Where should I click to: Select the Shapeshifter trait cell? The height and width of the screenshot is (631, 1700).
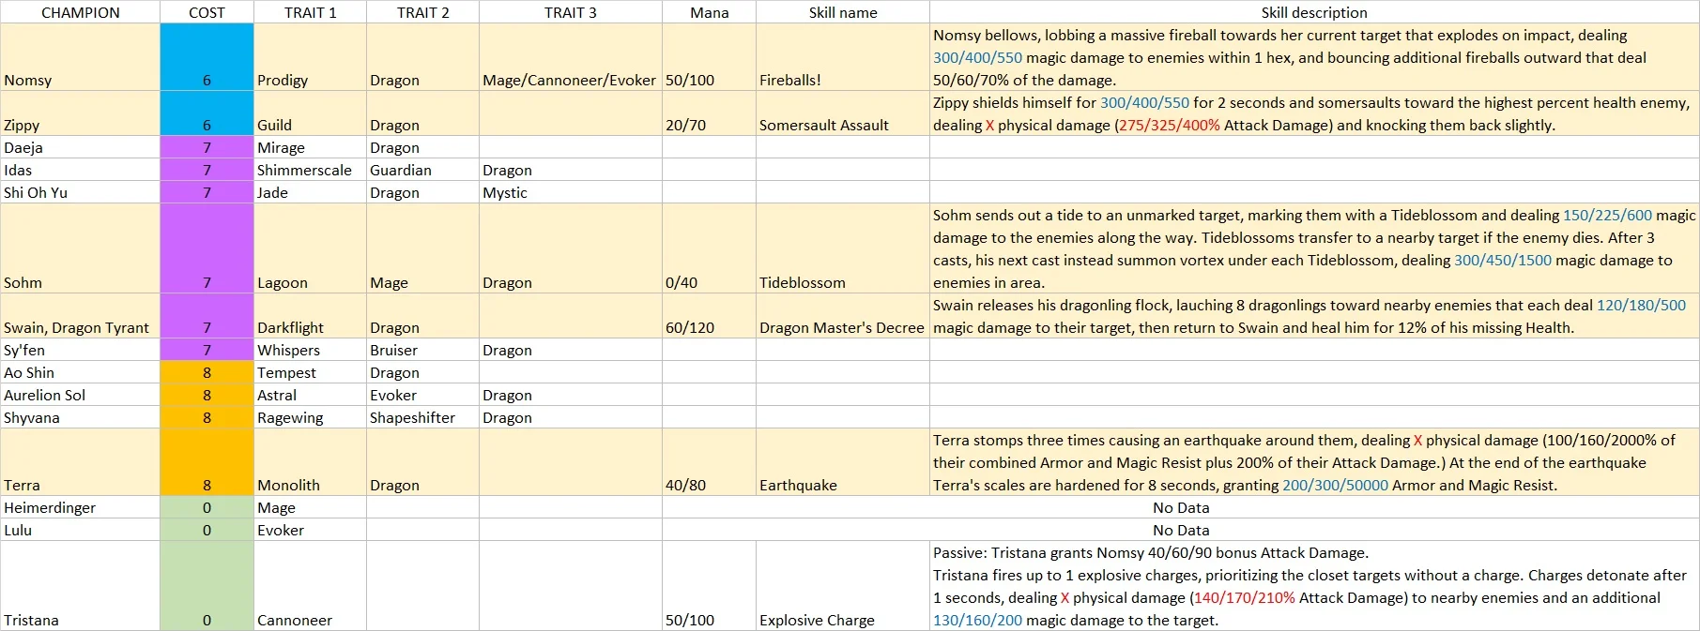click(x=422, y=417)
